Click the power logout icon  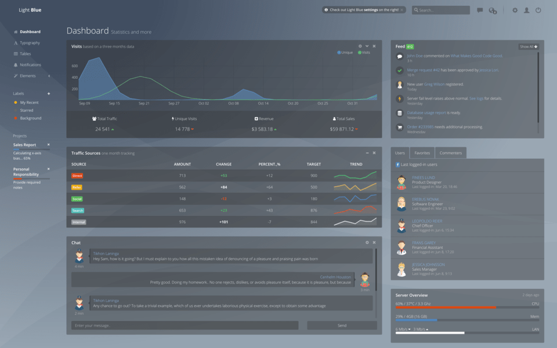click(538, 10)
